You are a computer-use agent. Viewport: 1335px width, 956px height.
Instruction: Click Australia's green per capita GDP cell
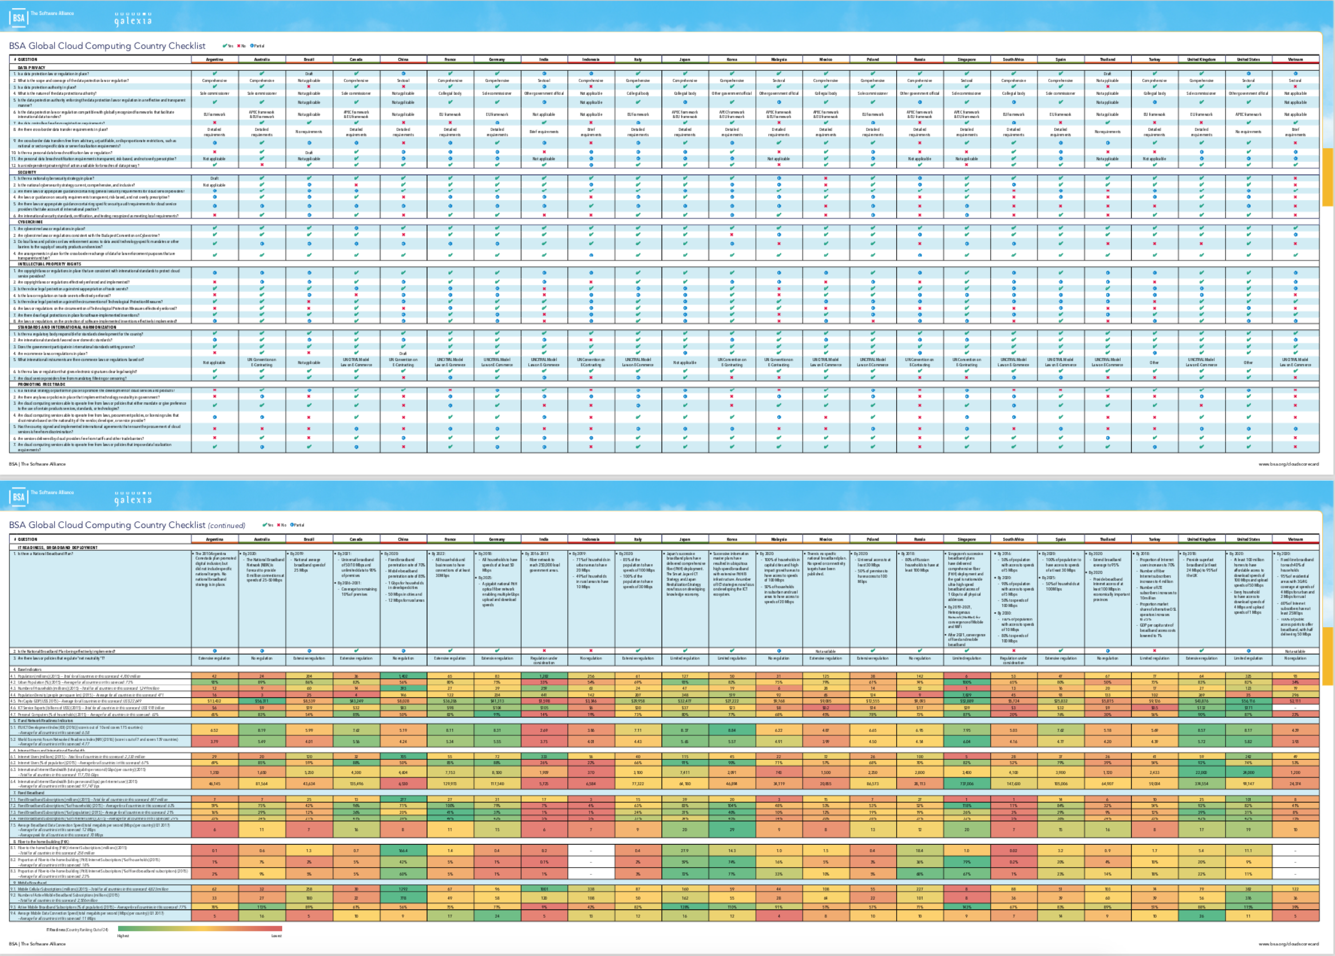pyautogui.click(x=262, y=701)
